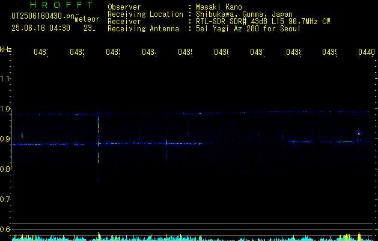Click the kHz axis unit label

[x=6, y=49]
